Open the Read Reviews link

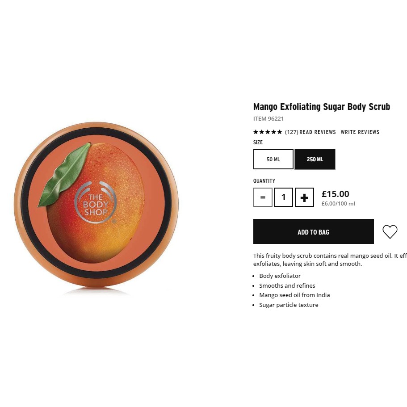318,132
